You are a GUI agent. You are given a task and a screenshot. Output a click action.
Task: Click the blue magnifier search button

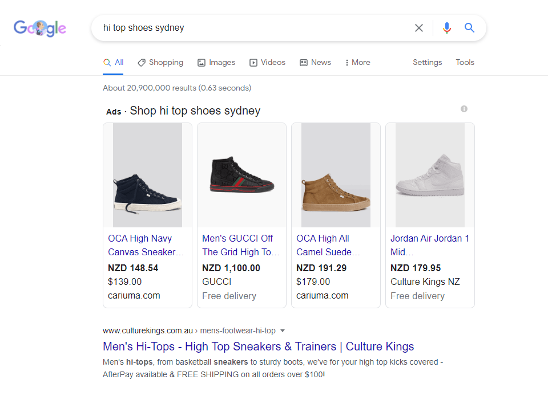point(469,27)
